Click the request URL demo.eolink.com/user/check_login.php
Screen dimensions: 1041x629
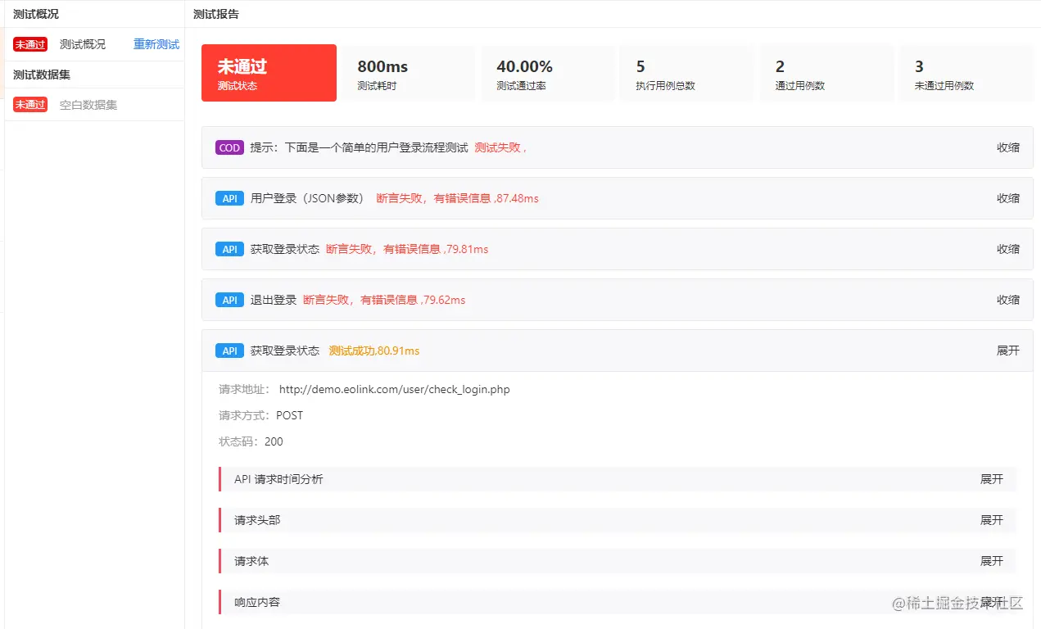pyautogui.click(x=394, y=389)
